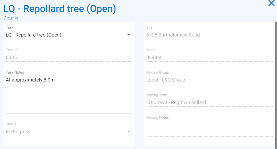Click the Task ID field showing 6335
This screenshot has width=277, height=149.
pyautogui.click(x=69, y=57)
